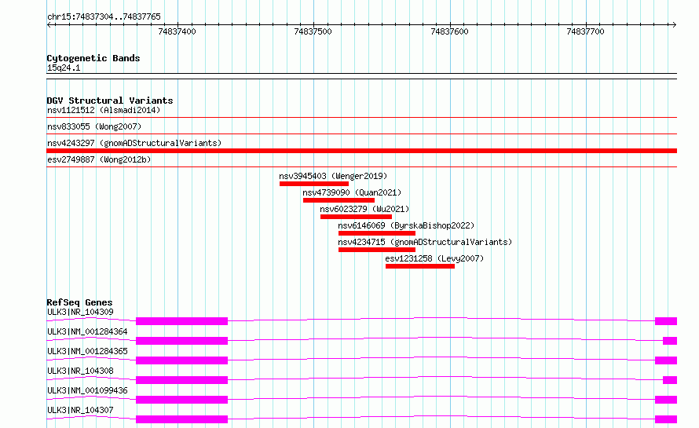Click the large exon of ULK3|NM_001284365

pyautogui.click(x=182, y=360)
